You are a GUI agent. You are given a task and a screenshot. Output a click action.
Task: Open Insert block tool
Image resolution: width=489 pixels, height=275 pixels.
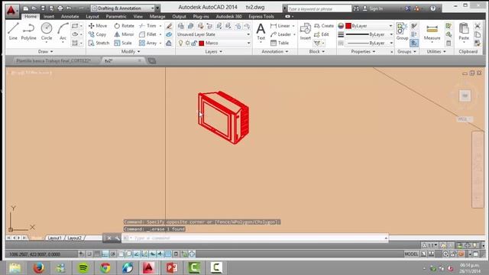pos(306,32)
